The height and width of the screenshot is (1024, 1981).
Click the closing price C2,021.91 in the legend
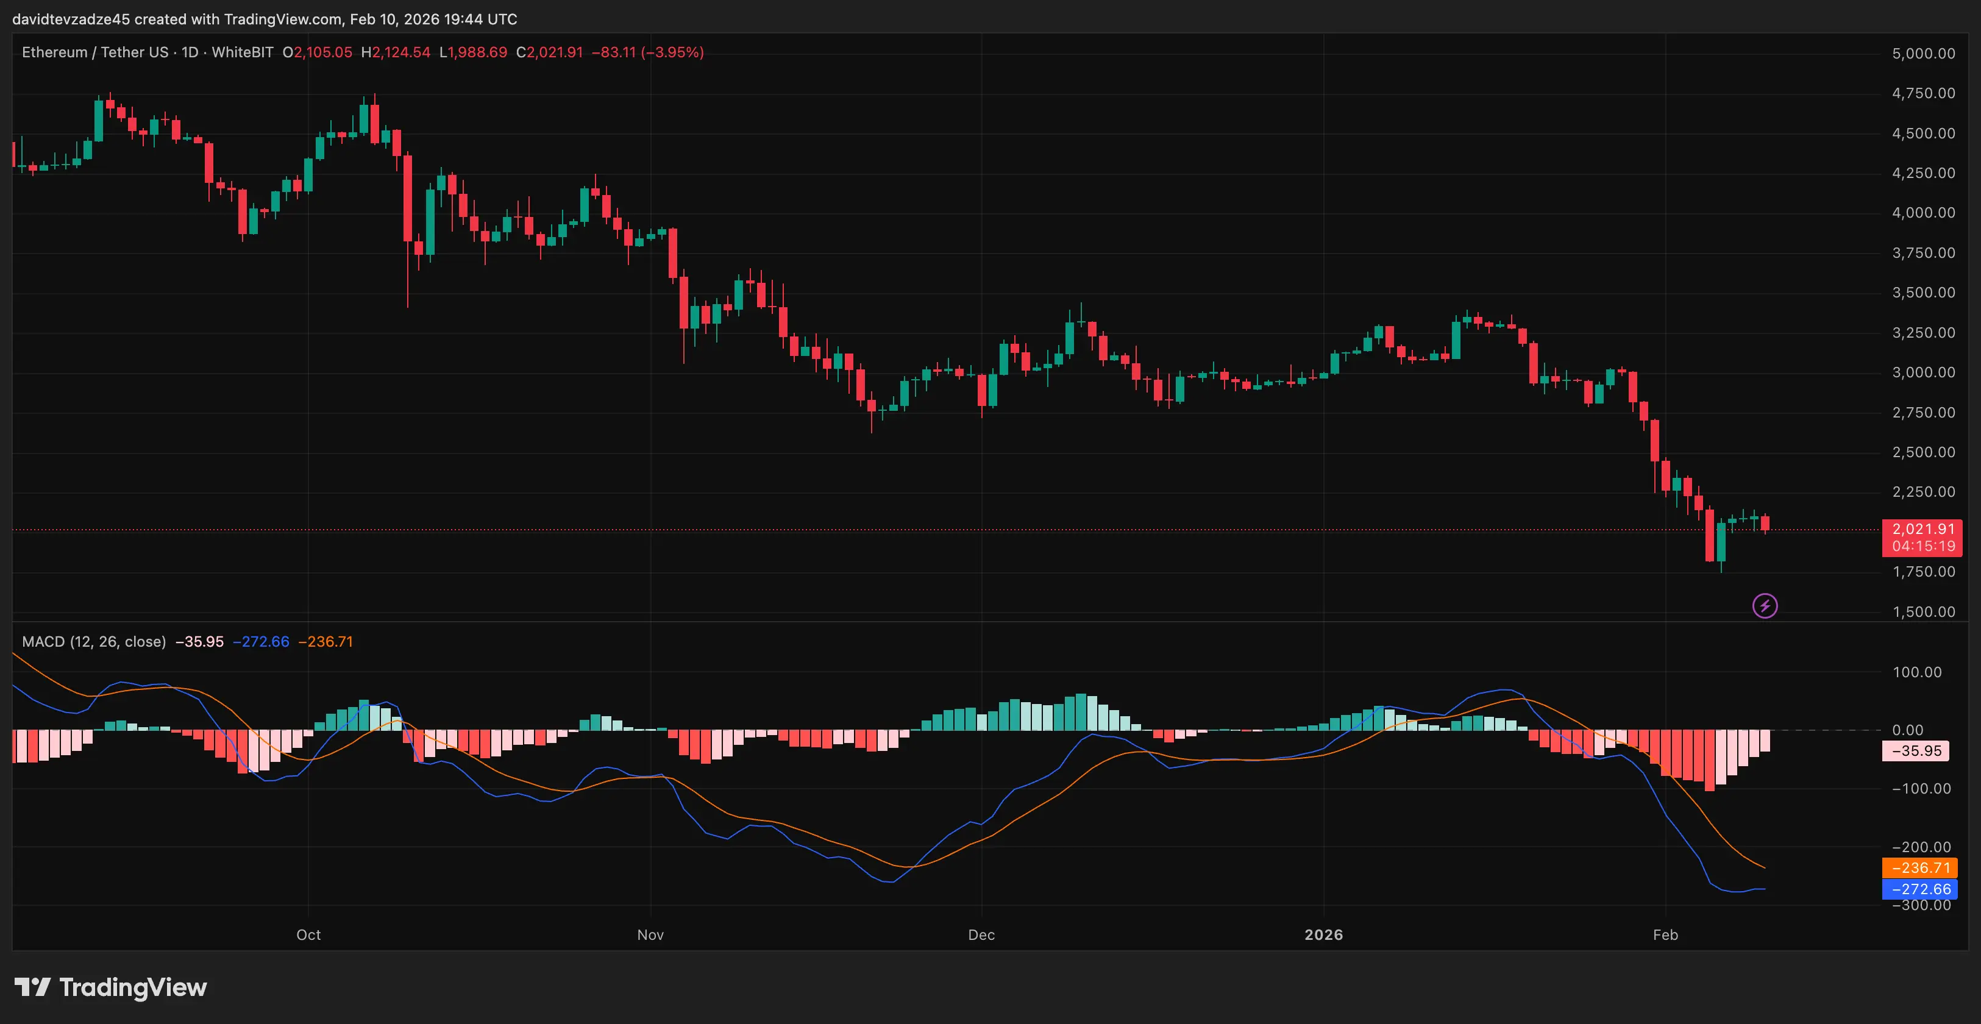549,52
